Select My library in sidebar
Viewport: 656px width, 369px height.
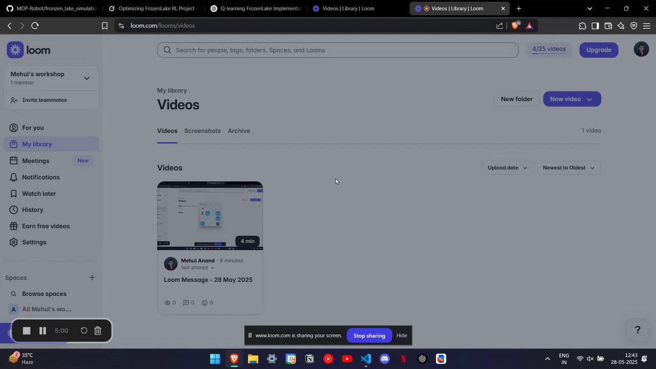click(x=51, y=144)
